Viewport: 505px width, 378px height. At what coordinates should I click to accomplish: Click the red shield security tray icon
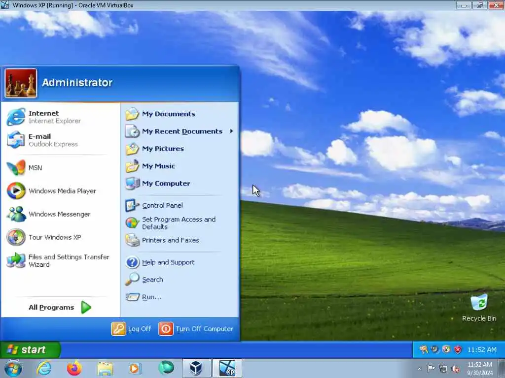click(458, 349)
